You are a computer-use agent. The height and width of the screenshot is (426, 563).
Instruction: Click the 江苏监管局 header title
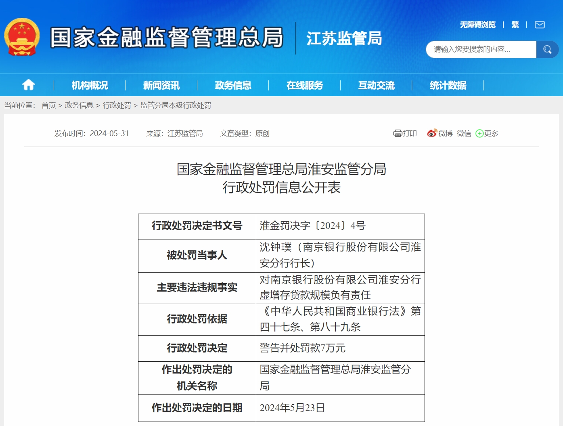(344, 39)
